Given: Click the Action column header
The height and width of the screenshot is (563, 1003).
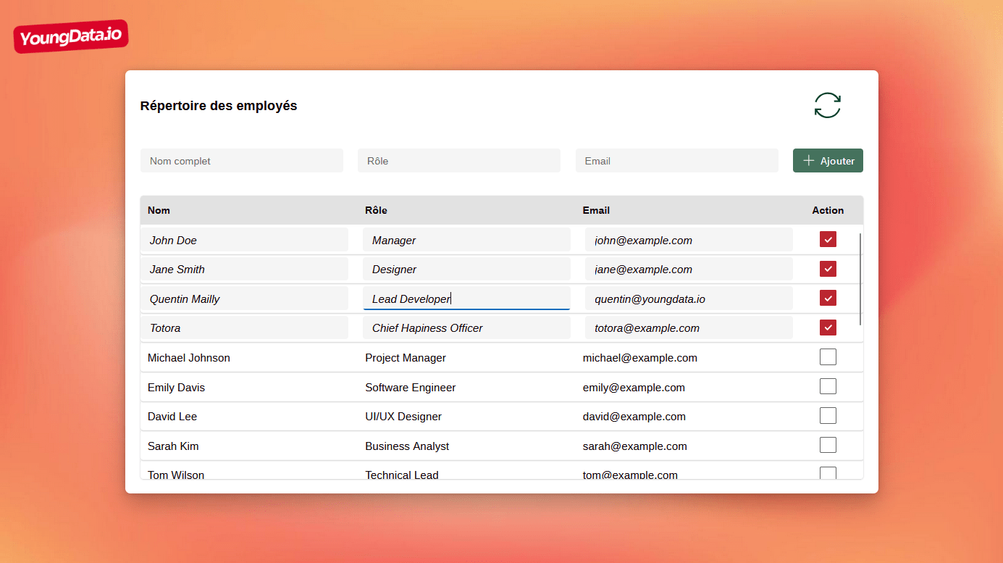Looking at the screenshot, I should [x=828, y=210].
